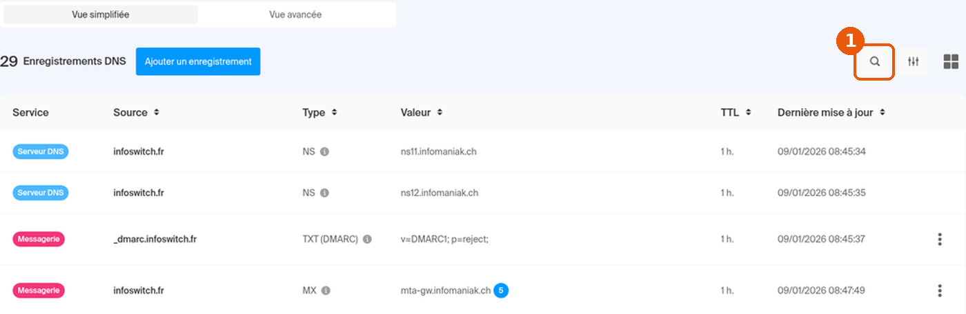Open actions menu for the MX record row
This screenshot has height=314, width=966.
pyautogui.click(x=940, y=291)
